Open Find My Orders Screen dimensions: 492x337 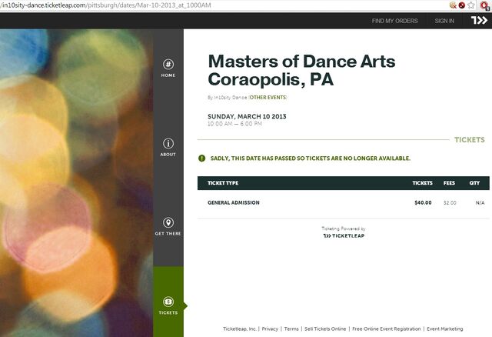click(x=394, y=21)
